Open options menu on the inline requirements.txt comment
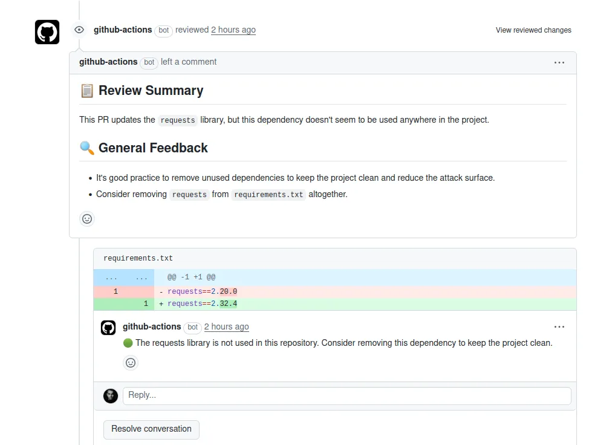 [x=559, y=326]
